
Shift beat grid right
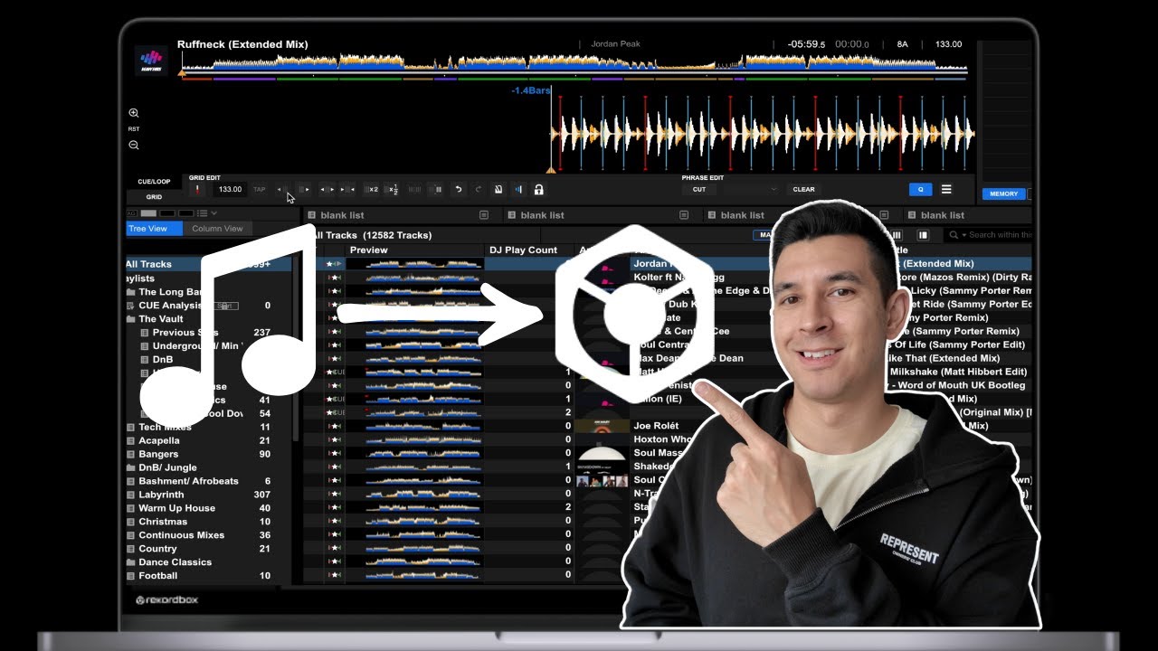click(305, 189)
